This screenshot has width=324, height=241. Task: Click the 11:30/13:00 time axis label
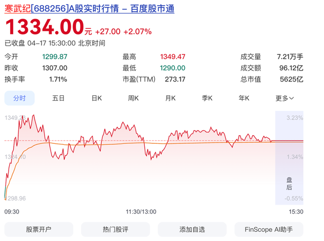pyautogui.click(x=141, y=212)
